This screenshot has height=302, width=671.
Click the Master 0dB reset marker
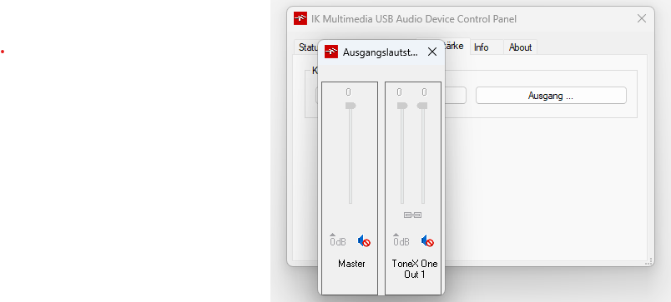(x=338, y=240)
